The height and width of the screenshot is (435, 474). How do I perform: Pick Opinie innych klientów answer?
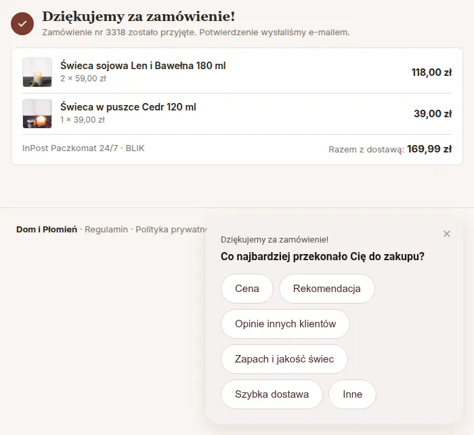pyautogui.click(x=285, y=324)
